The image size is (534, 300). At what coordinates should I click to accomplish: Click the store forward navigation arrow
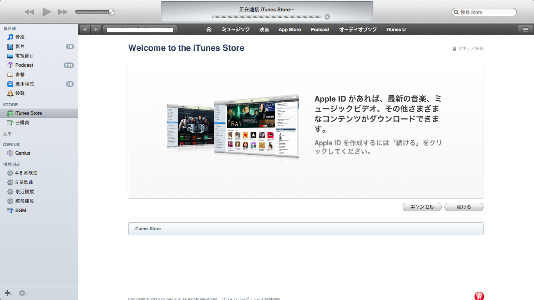(96, 30)
